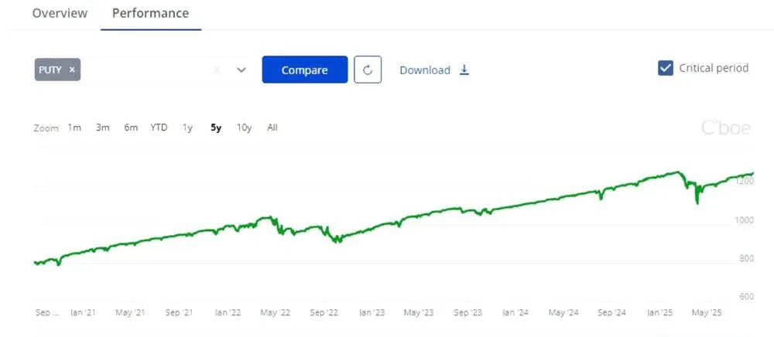This screenshot has height=337, width=774.
Task: Click the refresh chart icon button
Action: 368,70
